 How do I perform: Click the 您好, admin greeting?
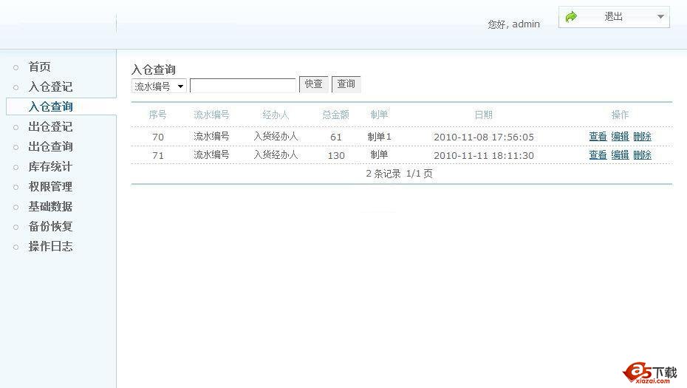(513, 24)
